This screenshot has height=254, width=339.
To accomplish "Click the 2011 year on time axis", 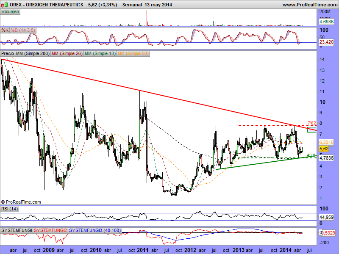I will pyautogui.click(x=142, y=250).
